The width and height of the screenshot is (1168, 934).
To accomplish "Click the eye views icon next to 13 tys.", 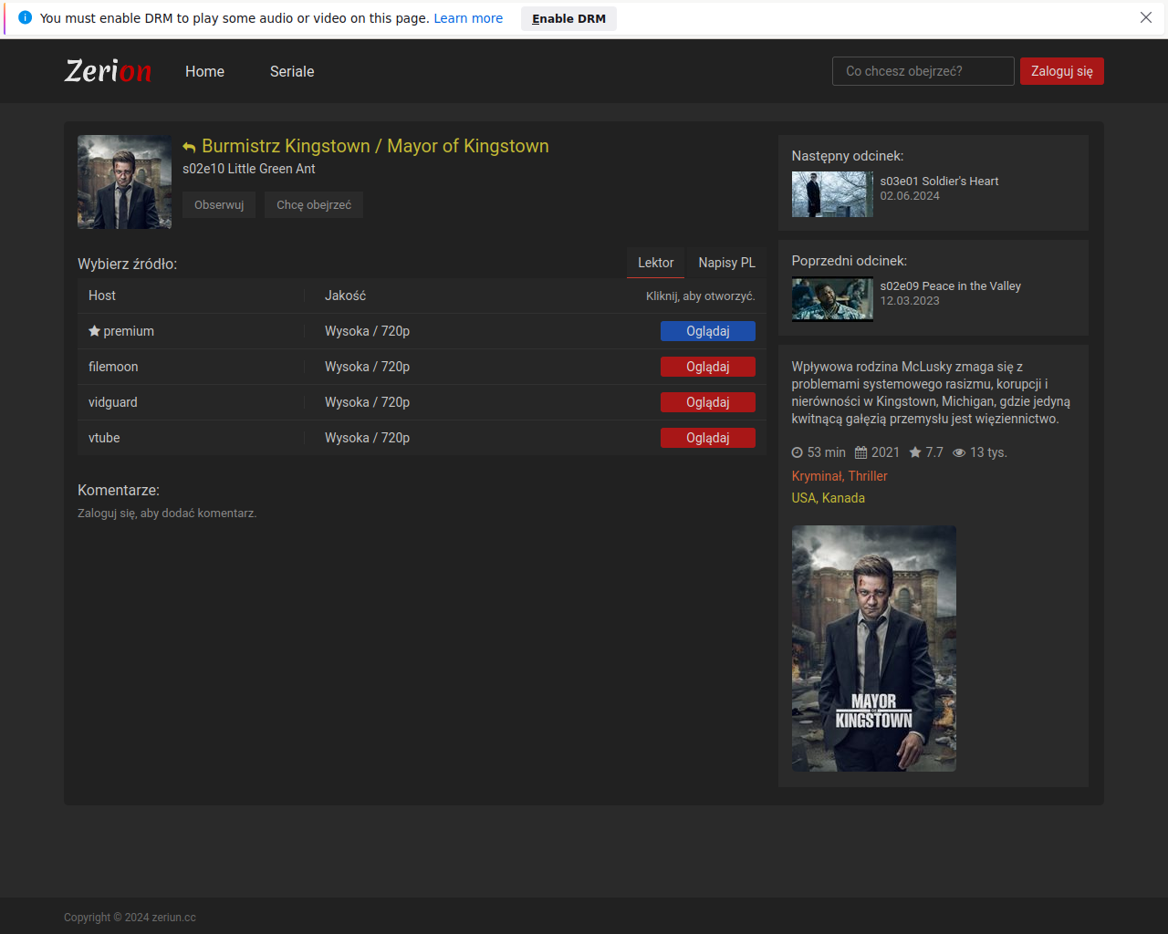I will click(959, 452).
